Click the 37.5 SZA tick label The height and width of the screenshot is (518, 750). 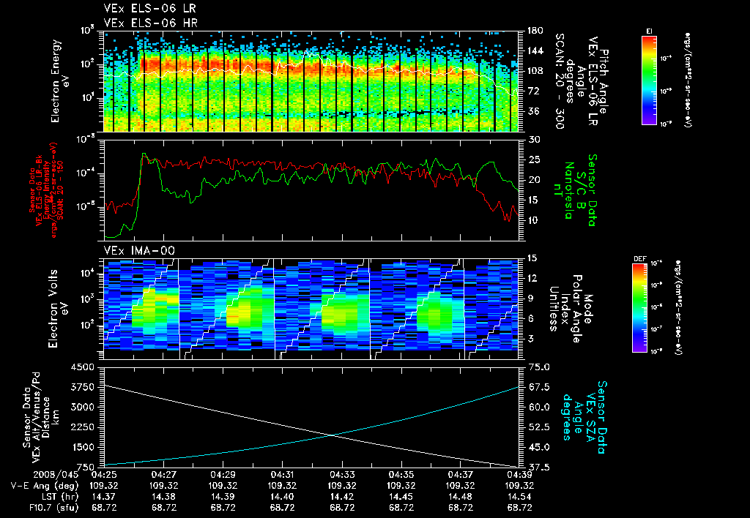539,468
